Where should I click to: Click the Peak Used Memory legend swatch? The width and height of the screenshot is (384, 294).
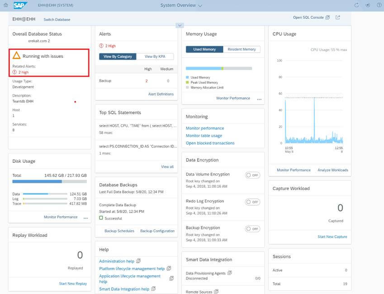(x=187, y=82)
